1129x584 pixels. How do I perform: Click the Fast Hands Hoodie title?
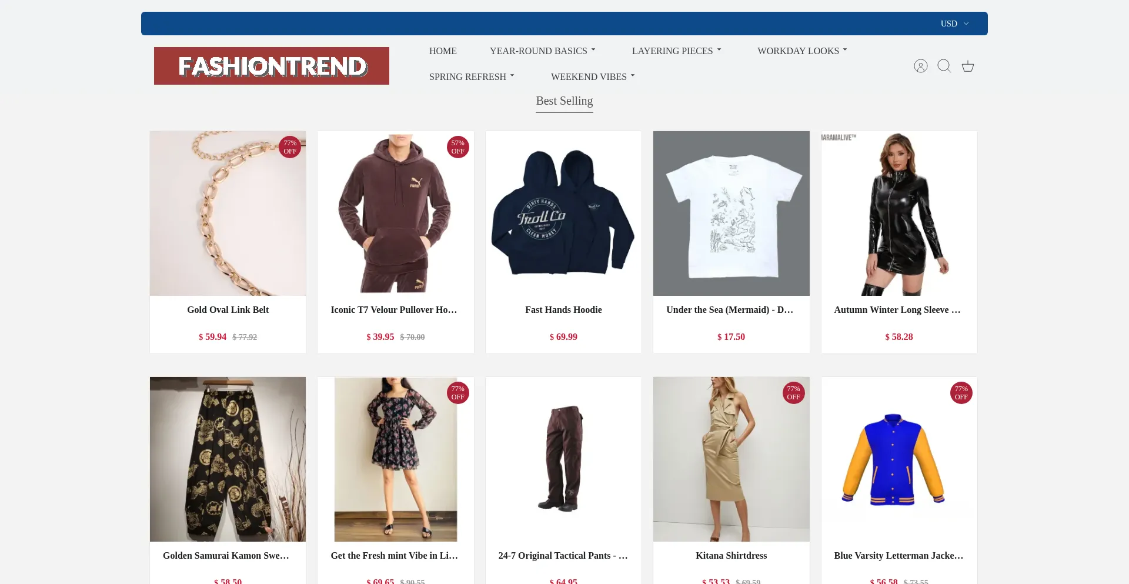coord(563,309)
